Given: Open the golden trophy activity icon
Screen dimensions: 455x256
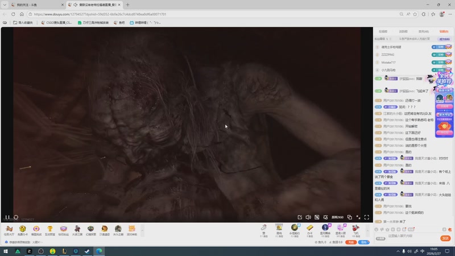Looking at the screenshot, I should point(50,230).
